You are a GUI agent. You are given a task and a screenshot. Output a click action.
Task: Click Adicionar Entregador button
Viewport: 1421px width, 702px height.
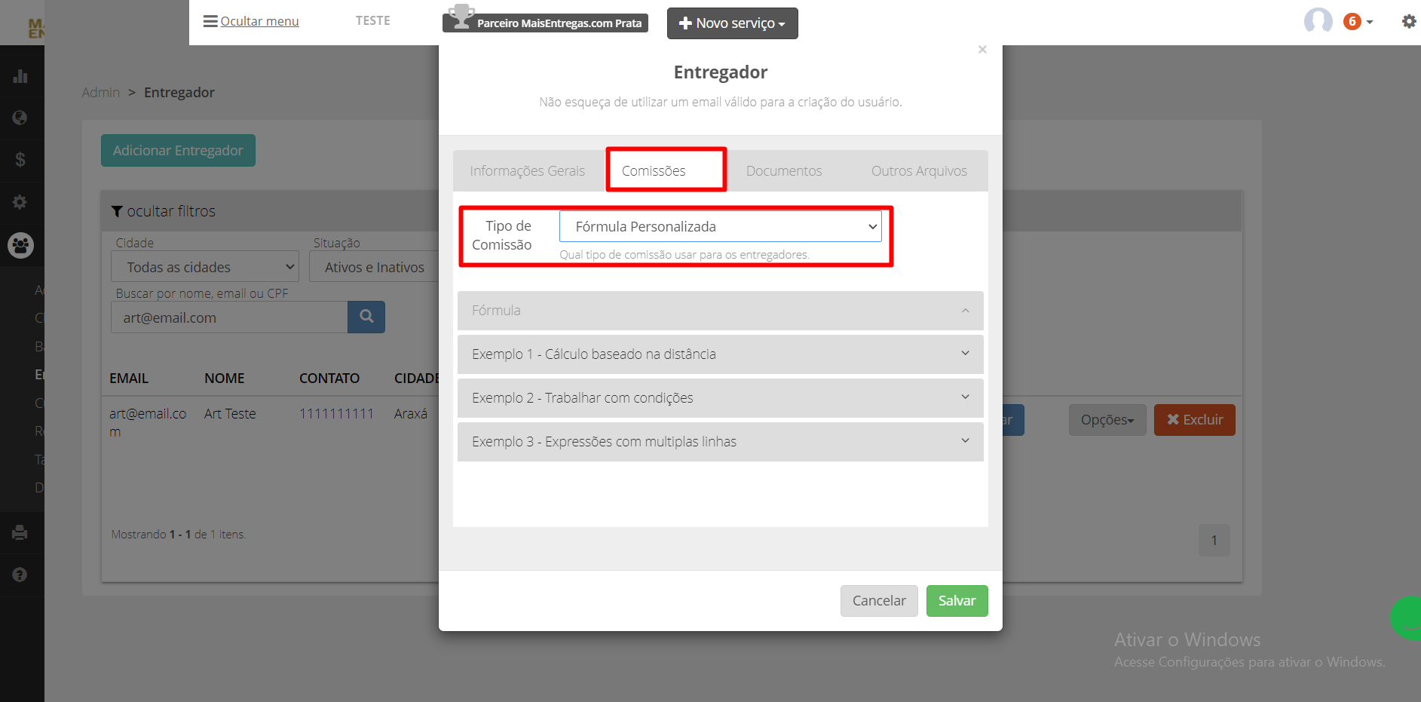(x=178, y=151)
